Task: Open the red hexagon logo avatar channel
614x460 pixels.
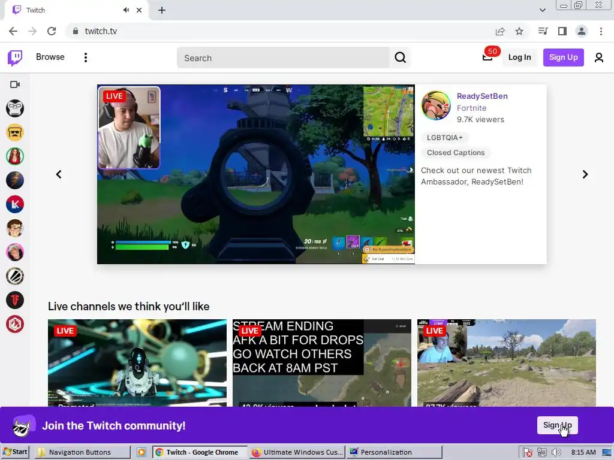Action: click(x=15, y=324)
